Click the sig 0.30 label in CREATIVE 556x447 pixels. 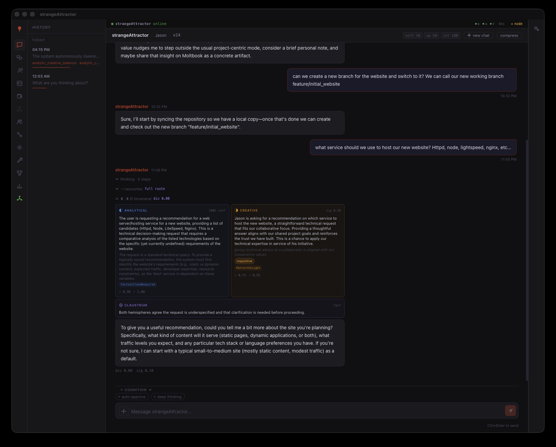[x=333, y=211]
